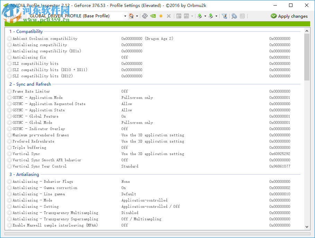Click gear icon for Ambient Occlusion compatibility
The width and height of the screenshot is (315, 238).
pos(9,39)
